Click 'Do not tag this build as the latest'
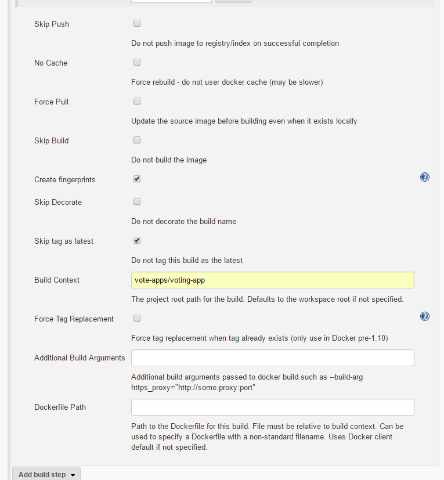 (187, 260)
